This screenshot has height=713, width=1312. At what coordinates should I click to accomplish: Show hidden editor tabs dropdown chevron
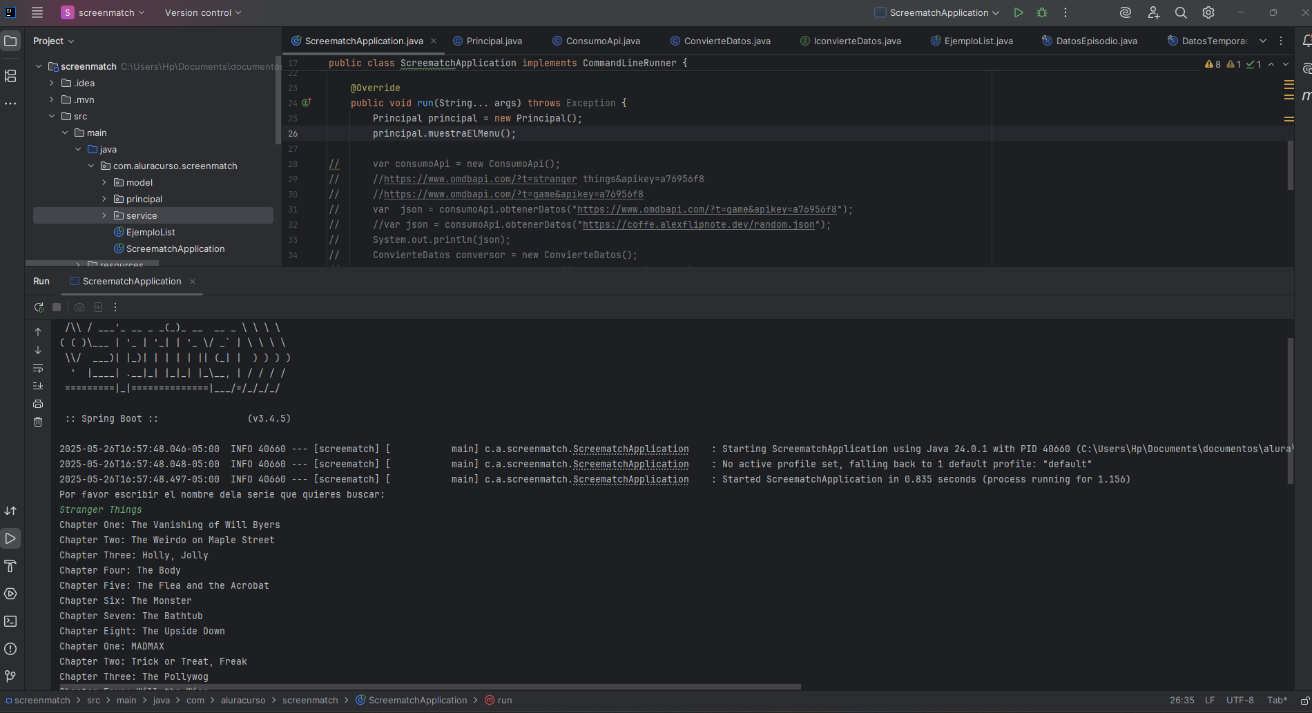(1263, 41)
